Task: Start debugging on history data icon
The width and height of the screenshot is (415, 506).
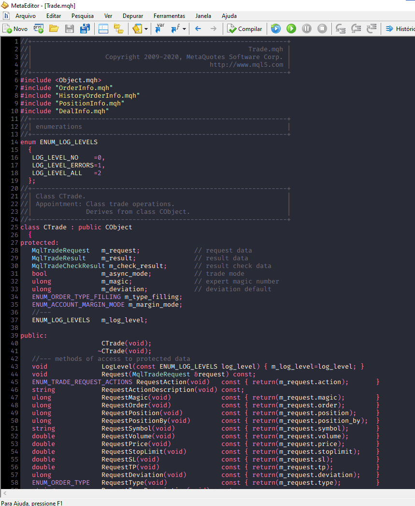Action: [275, 29]
